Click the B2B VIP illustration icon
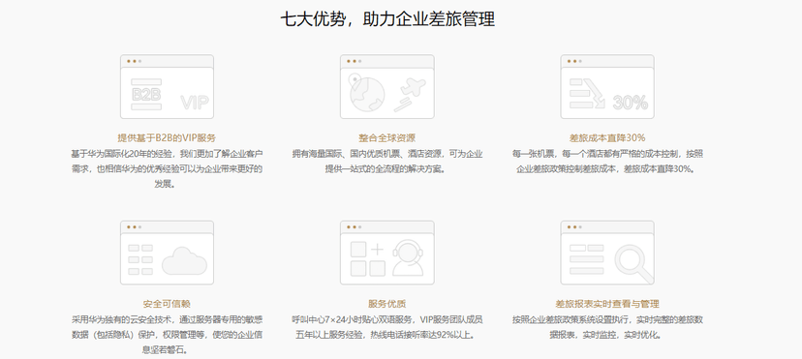The width and height of the screenshot is (802, 359). 167,87
